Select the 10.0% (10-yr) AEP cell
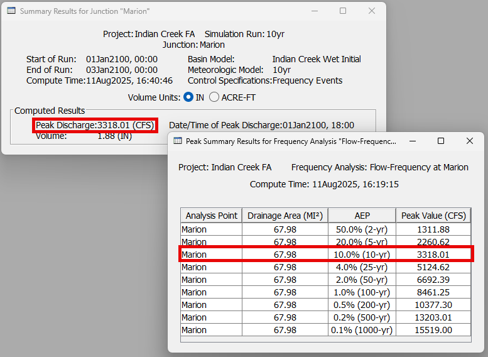The width and height of the screenshot is (488, 357). click(362, 255)
